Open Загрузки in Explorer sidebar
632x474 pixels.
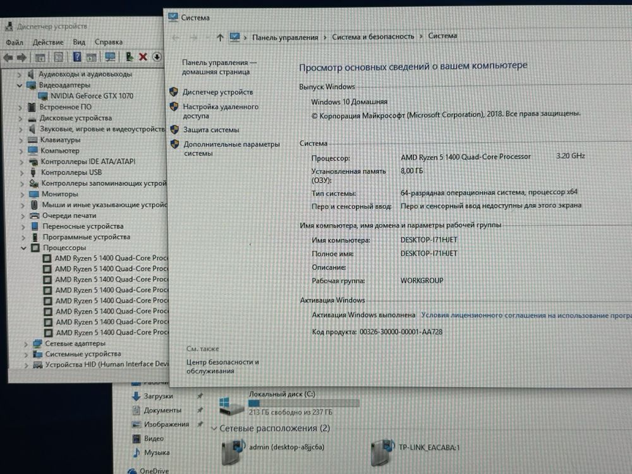point(158,396)
